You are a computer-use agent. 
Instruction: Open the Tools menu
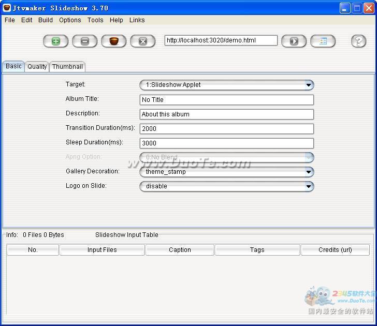coord(95,20)
